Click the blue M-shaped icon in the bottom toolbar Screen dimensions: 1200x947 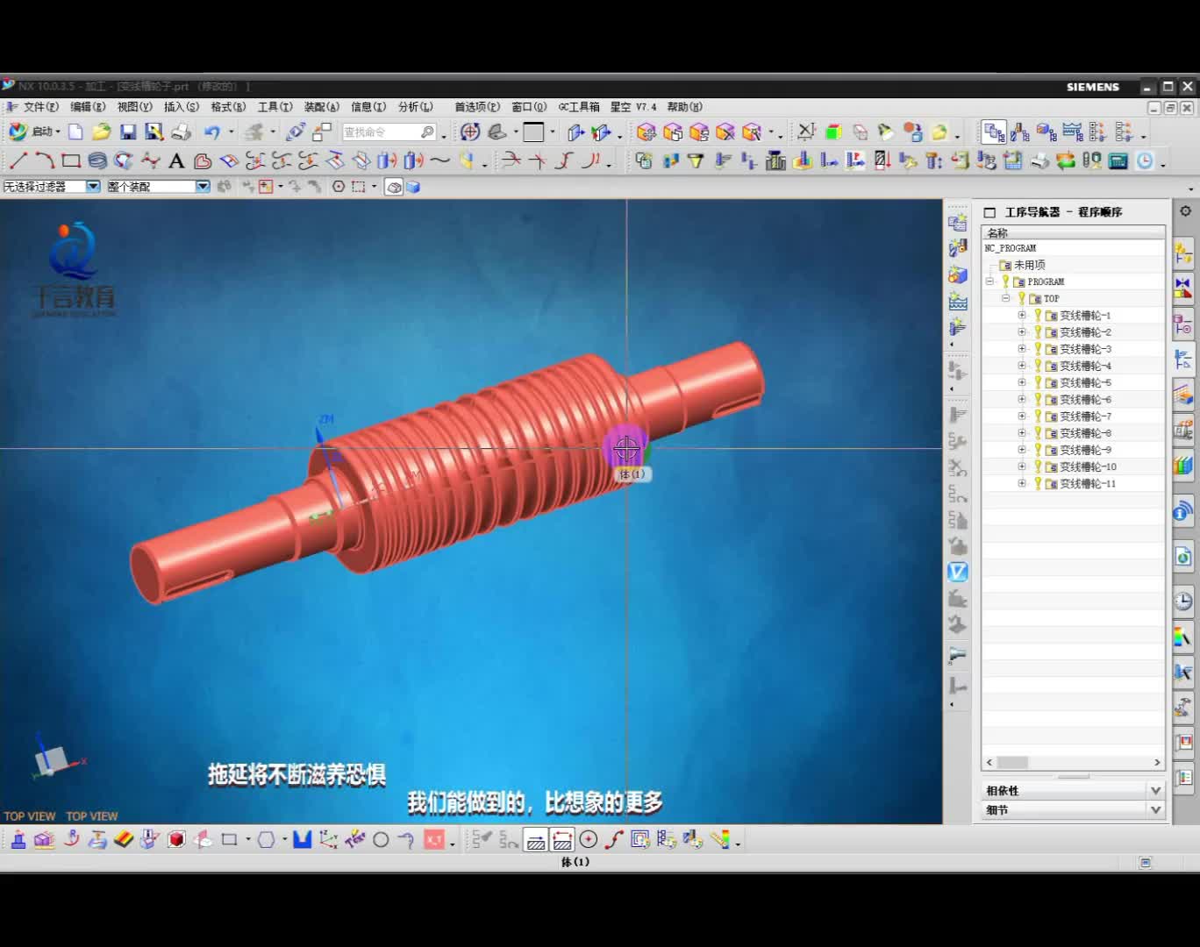point(303,840)
